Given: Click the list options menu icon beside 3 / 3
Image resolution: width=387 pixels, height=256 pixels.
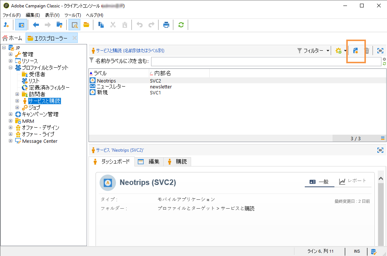Looking at the screenshot, I should [383, 138].
